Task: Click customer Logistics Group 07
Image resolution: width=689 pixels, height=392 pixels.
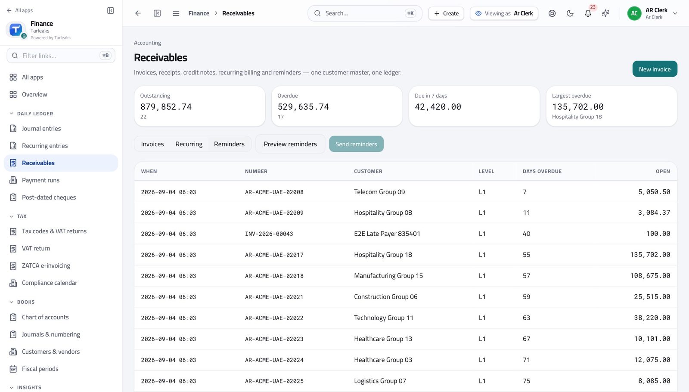Action: click(380, 381)
